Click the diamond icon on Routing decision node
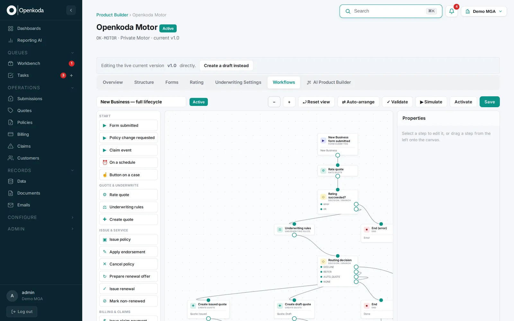The width and height of the screenshot is (514, 321). tap(323, 262)
